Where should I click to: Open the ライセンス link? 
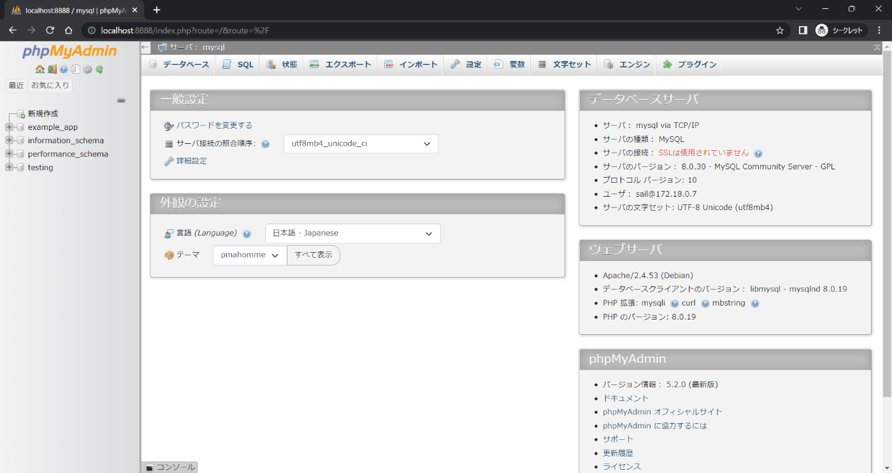pyautogui.click(x=622, y=467)
